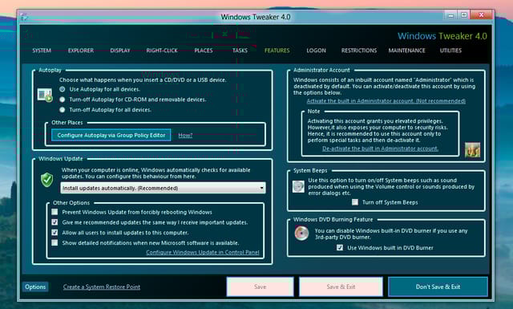Go to the UTILITIES tab
This screenshot has height=309, width=513.
click(x=450, y=51)
